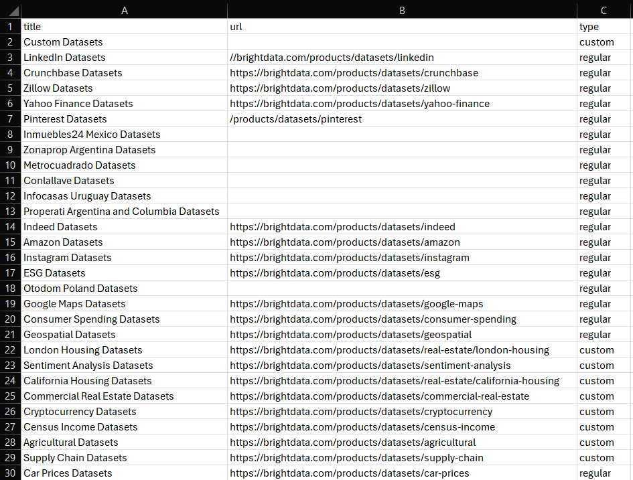
Task: Select row 15 header
Action: click(10, 242)
